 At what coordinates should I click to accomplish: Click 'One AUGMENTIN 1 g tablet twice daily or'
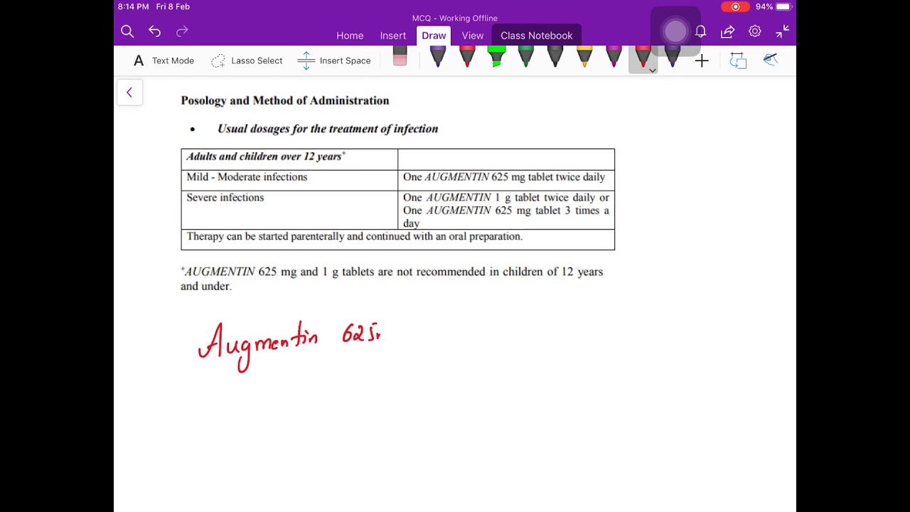click(506, 198)
